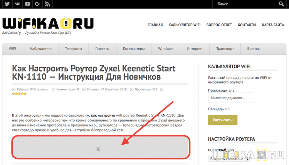Switch to the Транспорт category tab
Viewport: 289px width, 165px height.
click(x=225, y=48)
